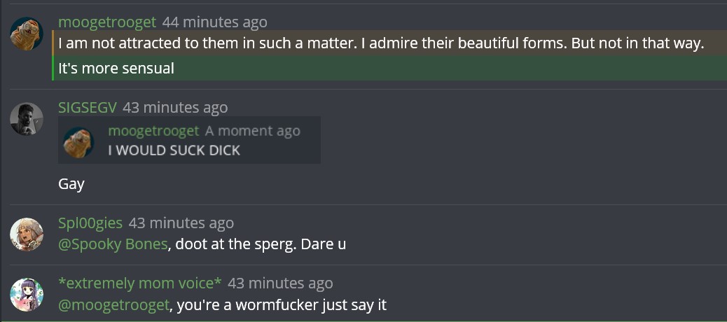Select 'A moment ago' timestamp in quote
This screenshot has width=727, height=322.
(x=253, y=131)
